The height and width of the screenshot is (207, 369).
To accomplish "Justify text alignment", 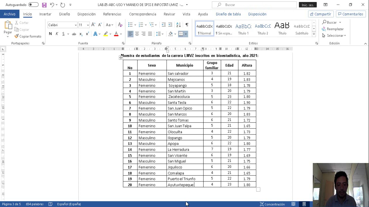I will pos(150,34).
